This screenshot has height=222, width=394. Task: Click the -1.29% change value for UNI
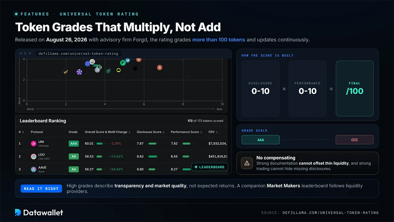pos(115,144)
